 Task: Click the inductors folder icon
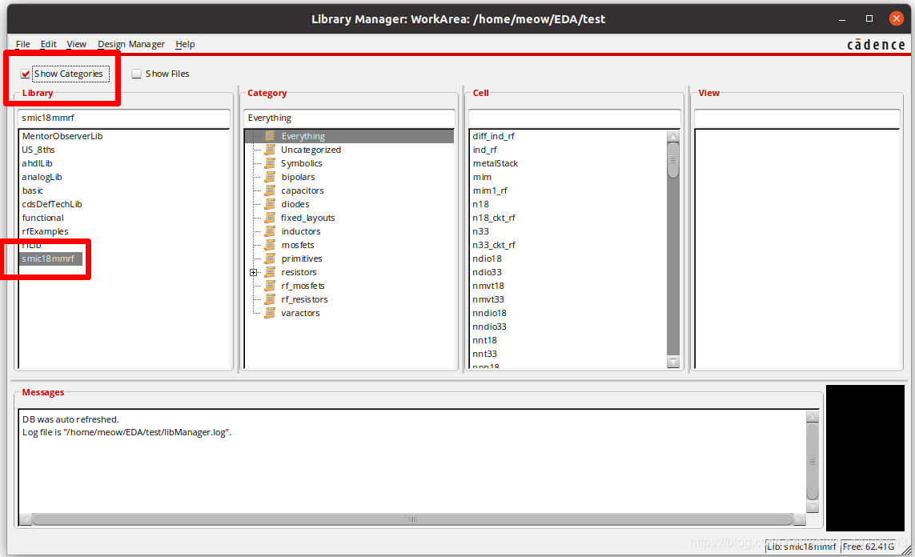[270, 231]
